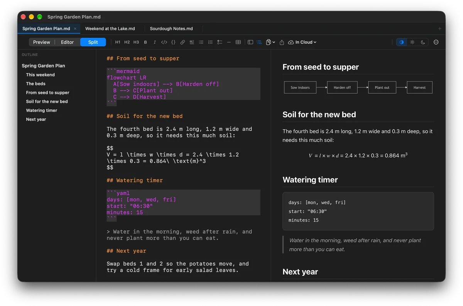Toggle bold formatting
Image resolution: width=463 pixels, height=306 pixels.
coord(145,42)
